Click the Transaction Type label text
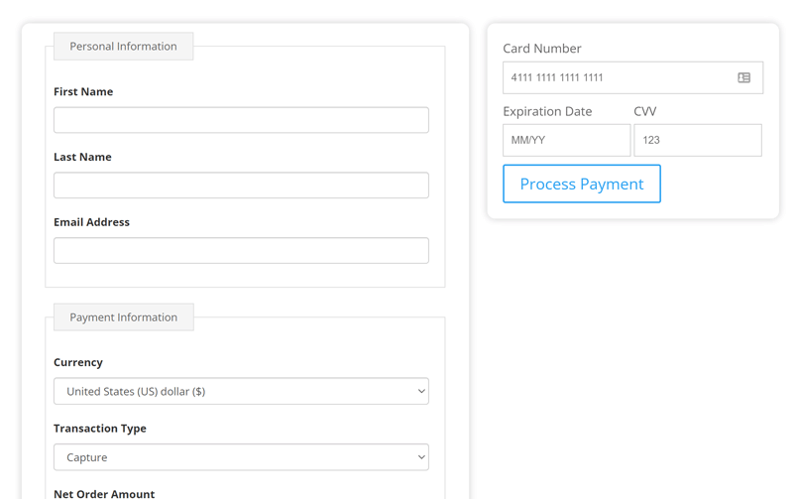Image resolution: width=794 pixels, height=499 pixels. (x=100, y=429)
